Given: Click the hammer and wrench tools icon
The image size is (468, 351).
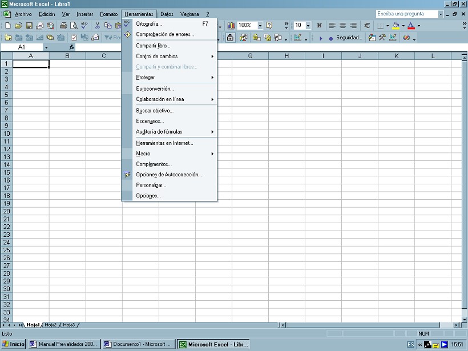Looking at the screenshot, I should (382, 38).
